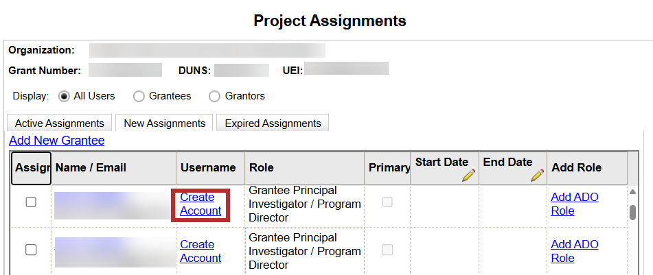Click the Add New Grantee link
This screenshot has height=275, width=653.
click(56, 141)
